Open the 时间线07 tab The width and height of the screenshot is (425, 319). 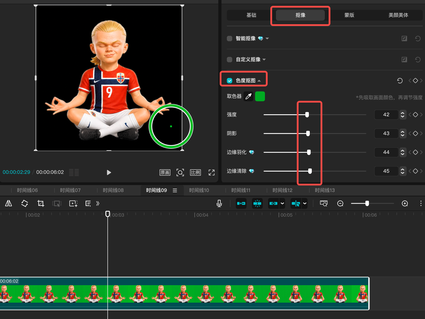pos(70,191)
